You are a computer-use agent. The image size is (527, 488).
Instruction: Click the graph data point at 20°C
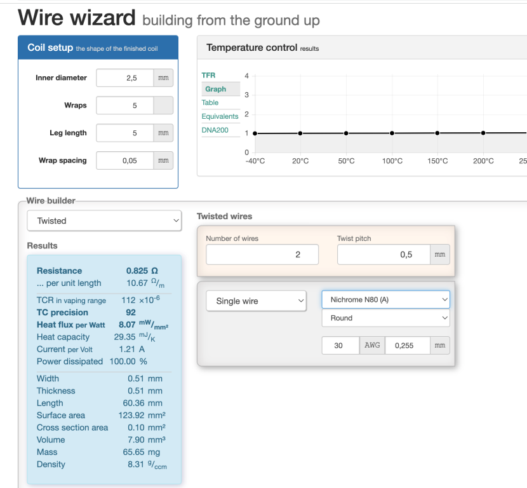[300, 133]
